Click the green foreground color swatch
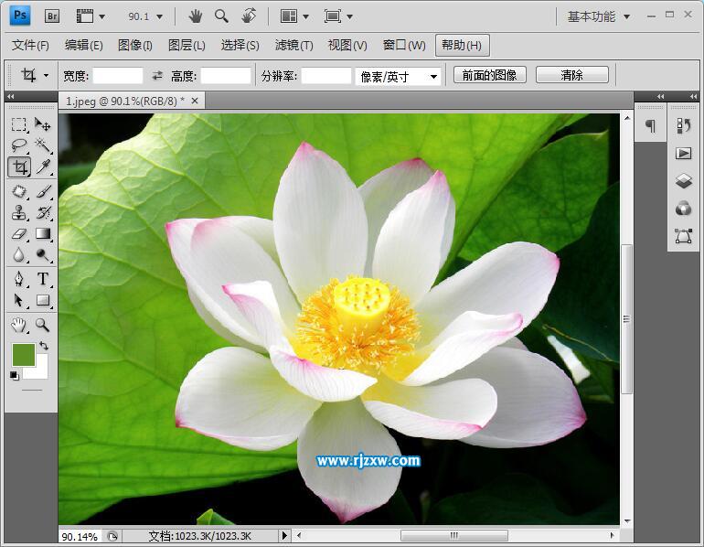The image size is (704, 547). click(24, 355)
